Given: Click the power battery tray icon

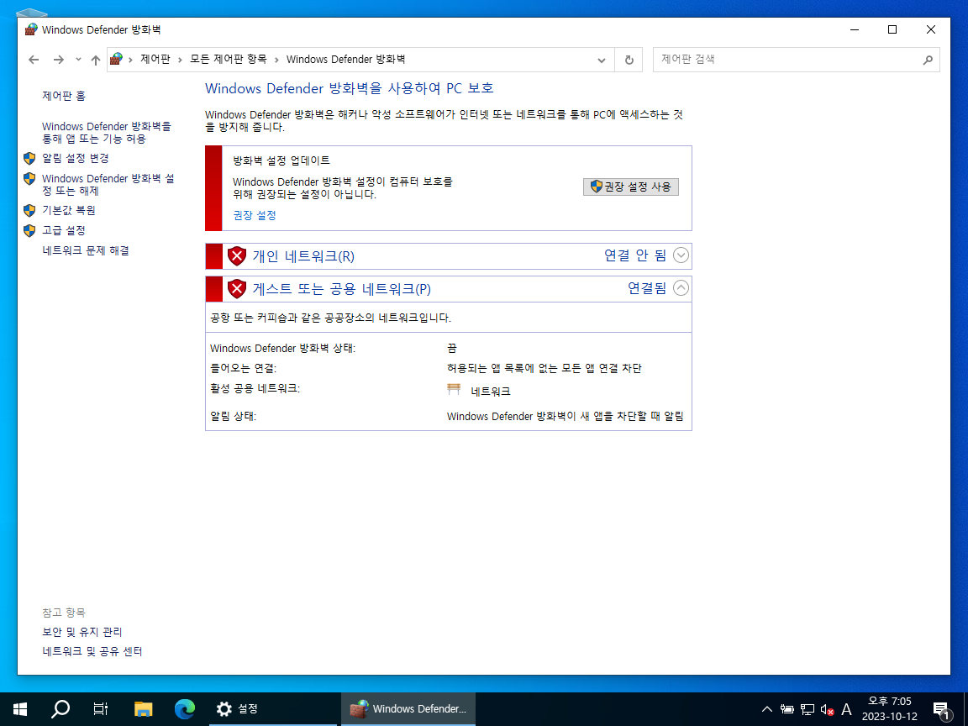Looking at the screenshot, I should [787, 709].
